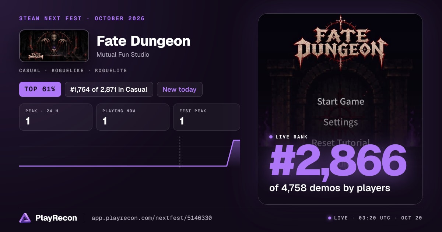Click the rising spike on the player chart
The height and width of the screenshot is (232, 442).
tap(234, 152)
